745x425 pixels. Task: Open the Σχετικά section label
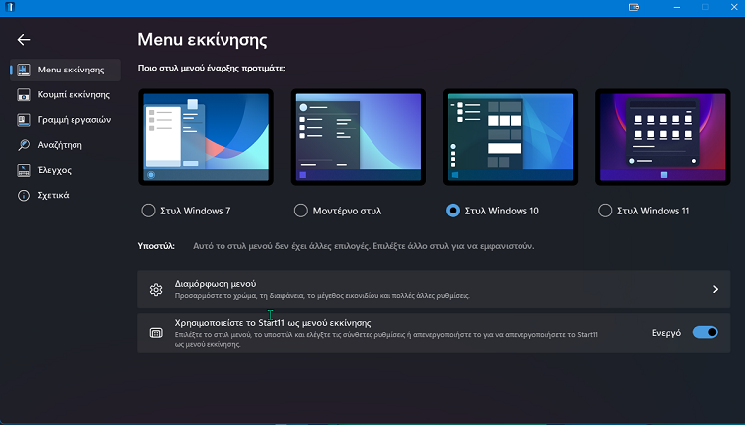coord(54,196)
